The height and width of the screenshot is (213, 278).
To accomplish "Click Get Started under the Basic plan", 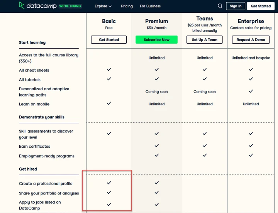I will click(109, 40).
